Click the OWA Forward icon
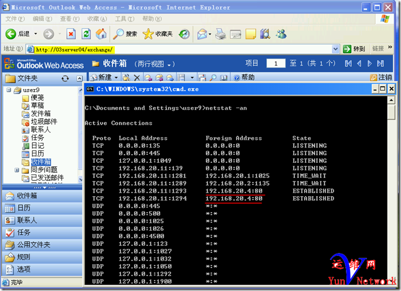 169,77
